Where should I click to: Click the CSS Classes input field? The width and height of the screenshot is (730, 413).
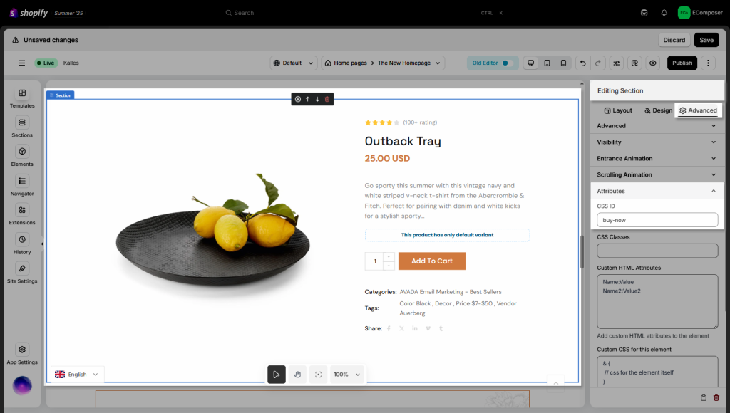[657, 251]
